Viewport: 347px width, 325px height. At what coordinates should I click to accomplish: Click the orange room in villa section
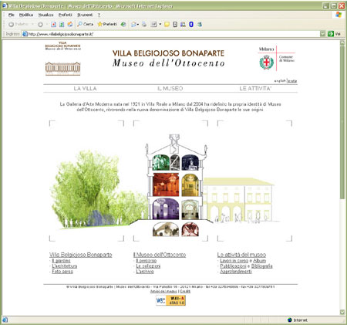click(x=166, y=185)
